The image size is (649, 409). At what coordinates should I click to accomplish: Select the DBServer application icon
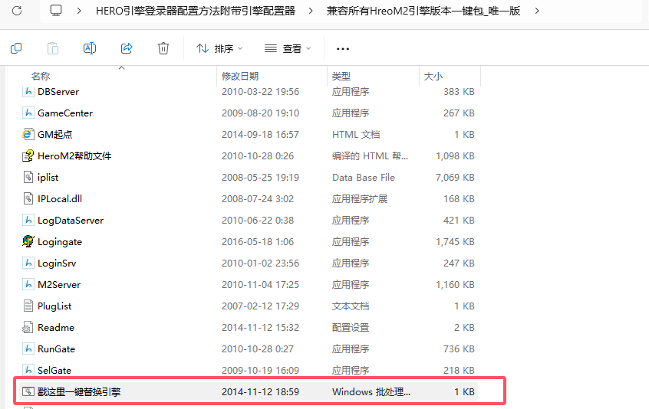click(x=28, y=91)
